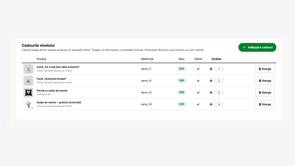Click the Culoare: Alb variant text
Screen dimensions: 295x166
coord(44,94)
